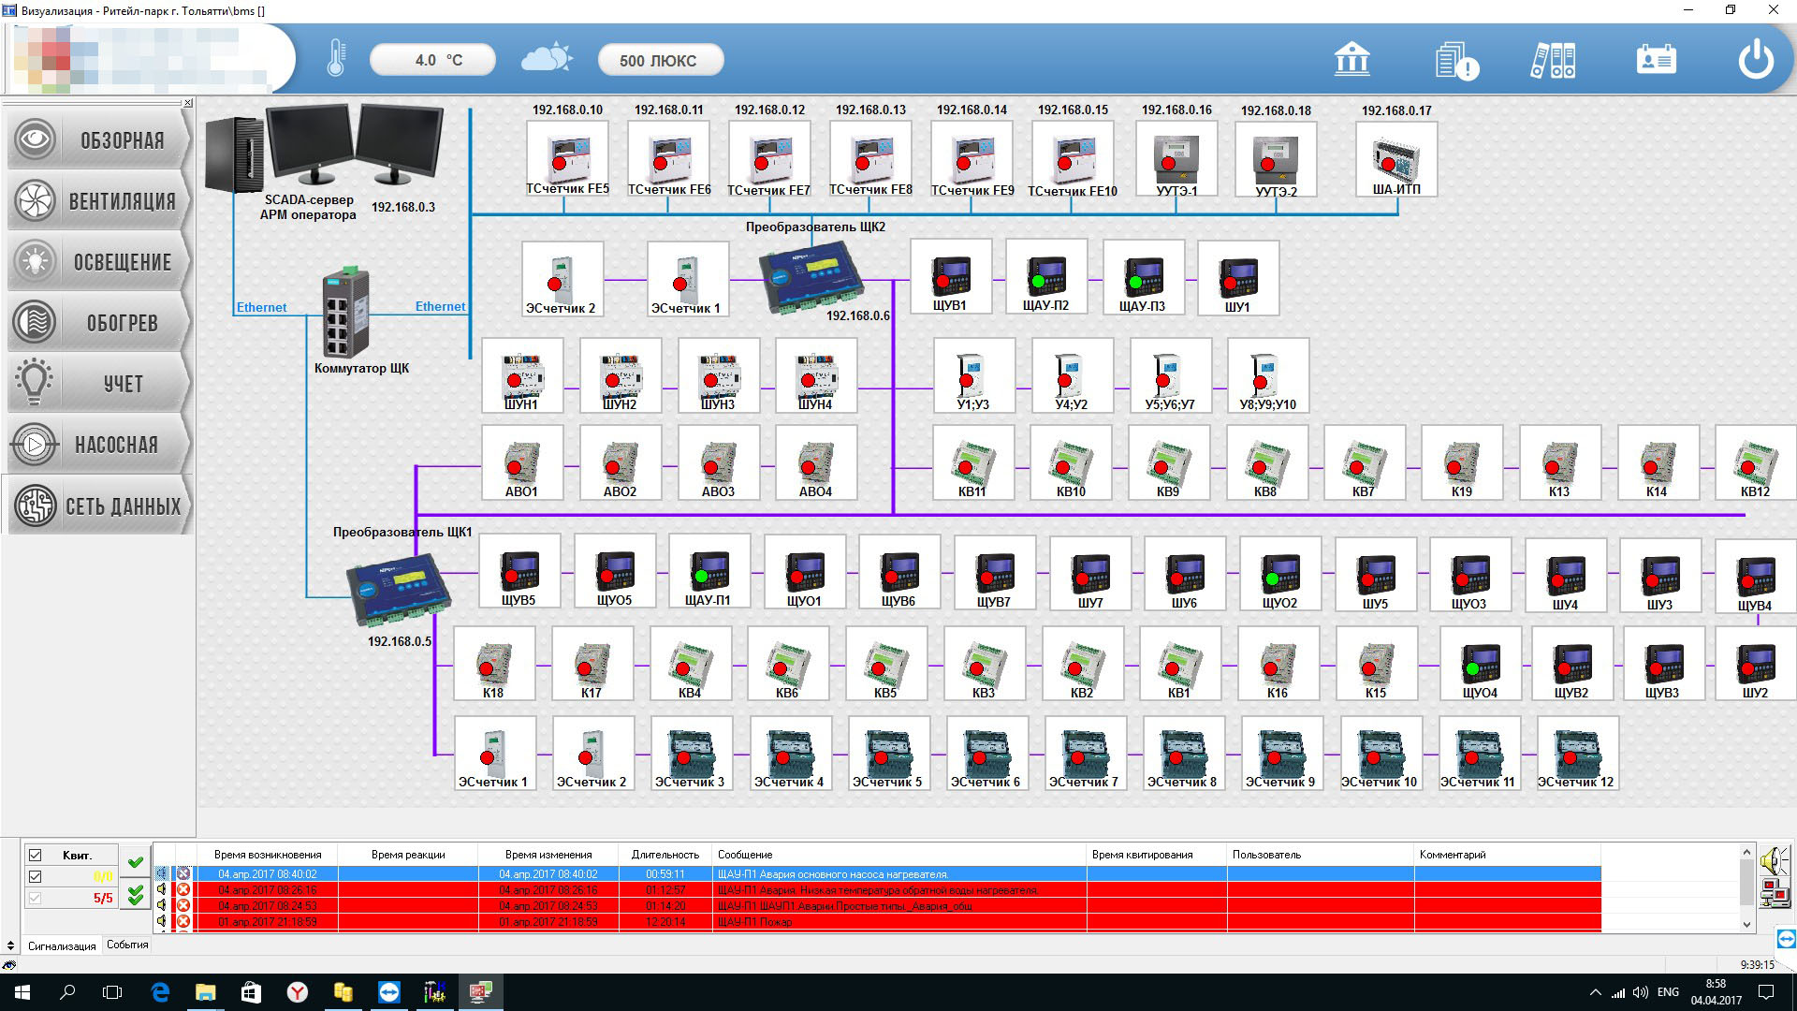Image resolution: width=1797 pixels, height=1011 pixels.
Task: Toggle the checkbox beside the 0/0 counter
Action: 36,877
